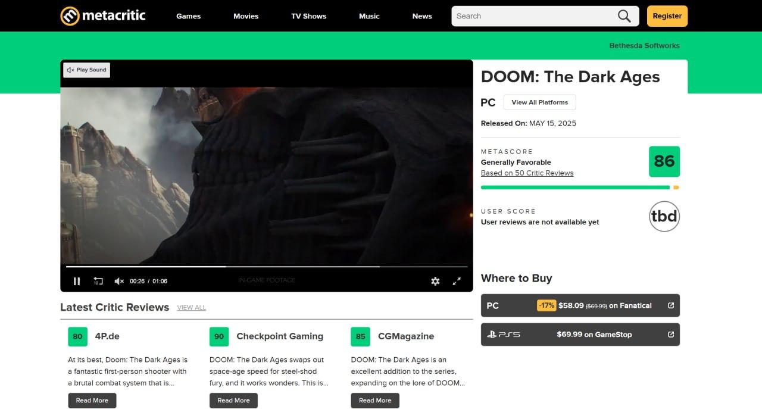This screenshot has width=762, height=409.
Task: Click the Metacritic logo
Action: click(x=103, y=16)
